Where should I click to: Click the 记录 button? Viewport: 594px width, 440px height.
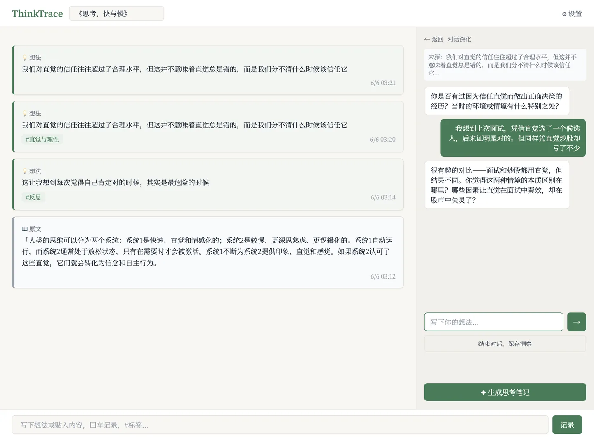[x=567, y=425]
